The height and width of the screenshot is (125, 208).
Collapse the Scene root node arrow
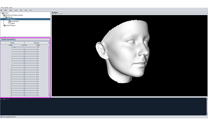pyautogui.click(x=1, y=13)
